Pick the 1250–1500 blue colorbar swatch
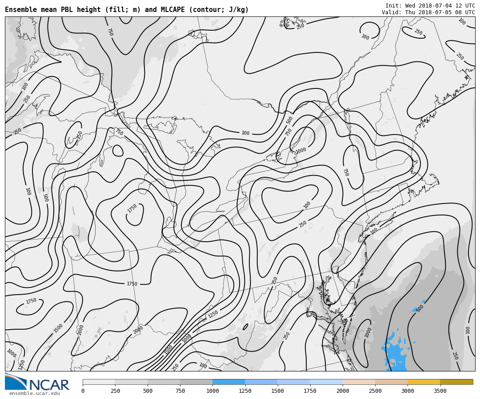This screenshot has width=480, height=399. (x=261, y=382)
